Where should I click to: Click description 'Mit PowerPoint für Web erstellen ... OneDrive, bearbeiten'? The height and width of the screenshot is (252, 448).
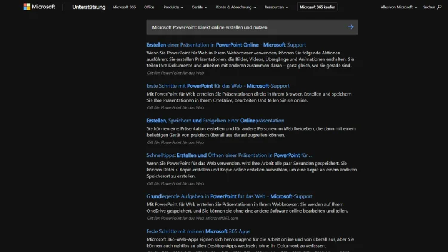pos(249,97)
